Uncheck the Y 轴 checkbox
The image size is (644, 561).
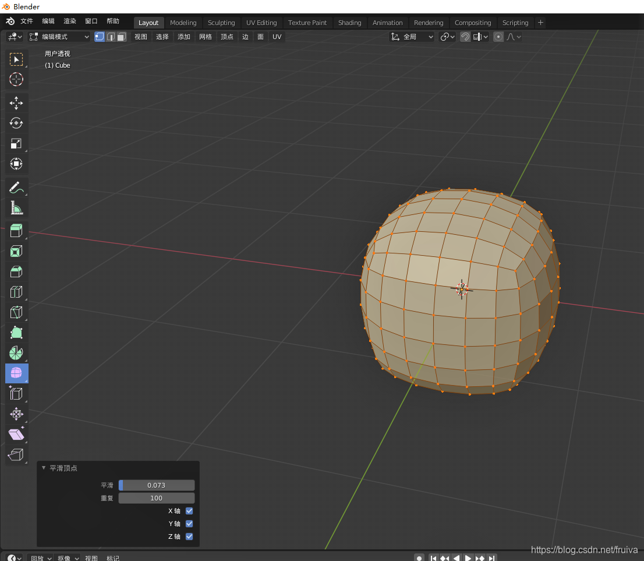tap(189, 524)
